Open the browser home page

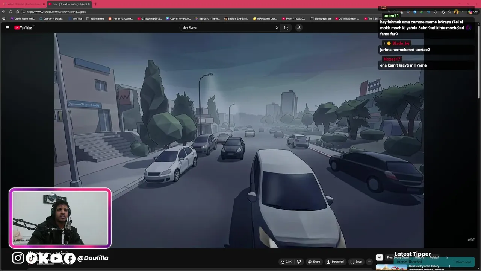17,12
